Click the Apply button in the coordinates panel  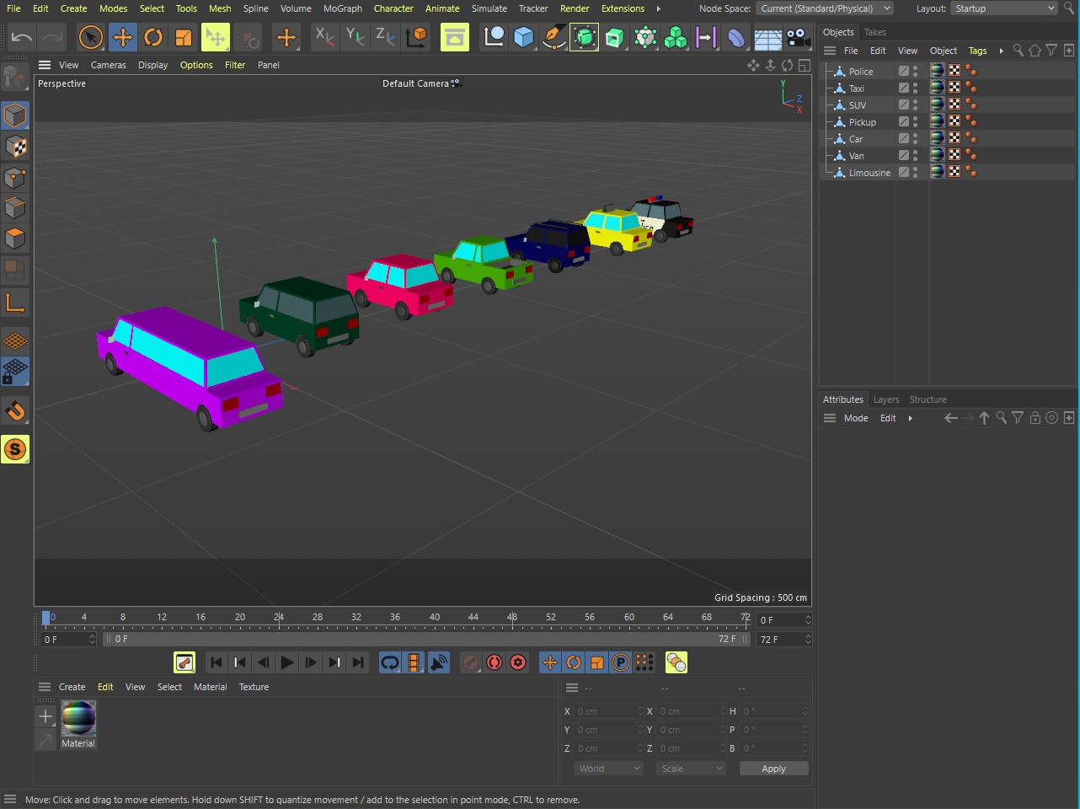point(773,769)
